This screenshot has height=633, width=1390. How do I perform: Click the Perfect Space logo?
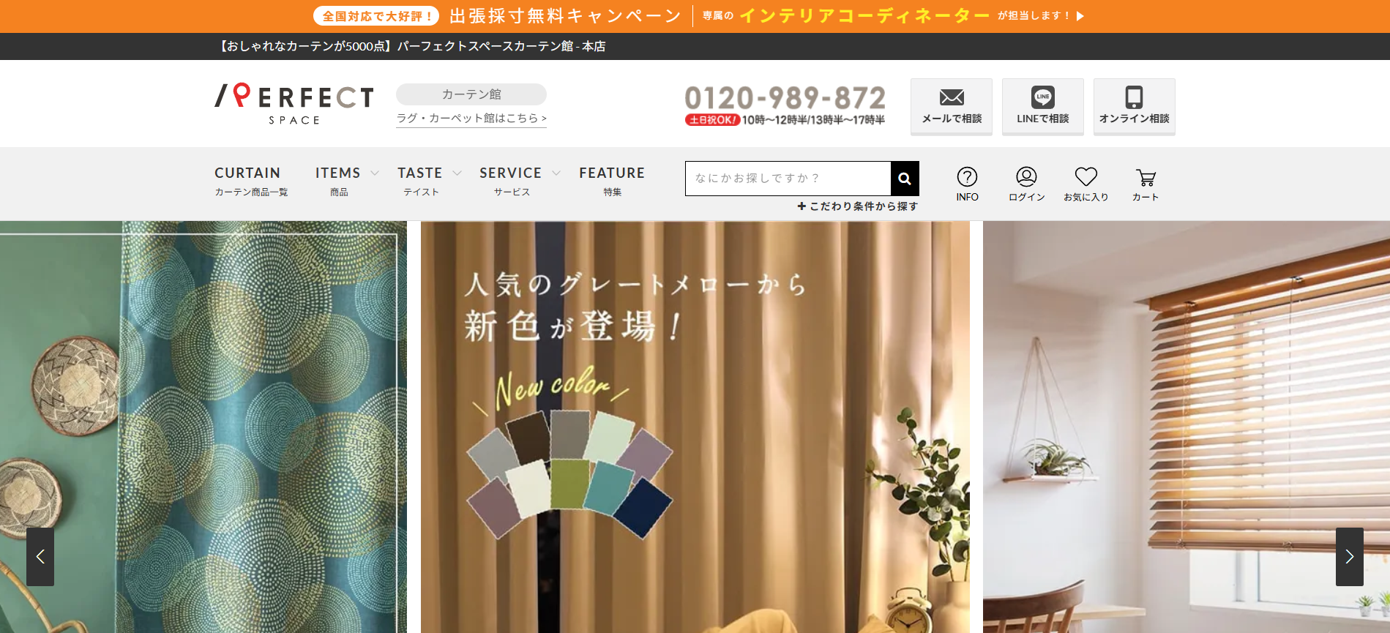click(294, 104)
